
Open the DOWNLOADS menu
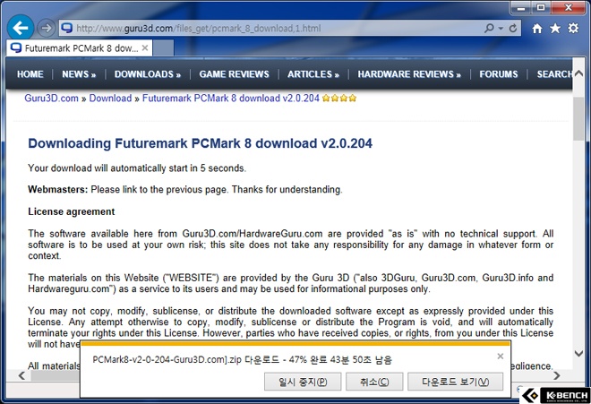[x=148, y=74]
